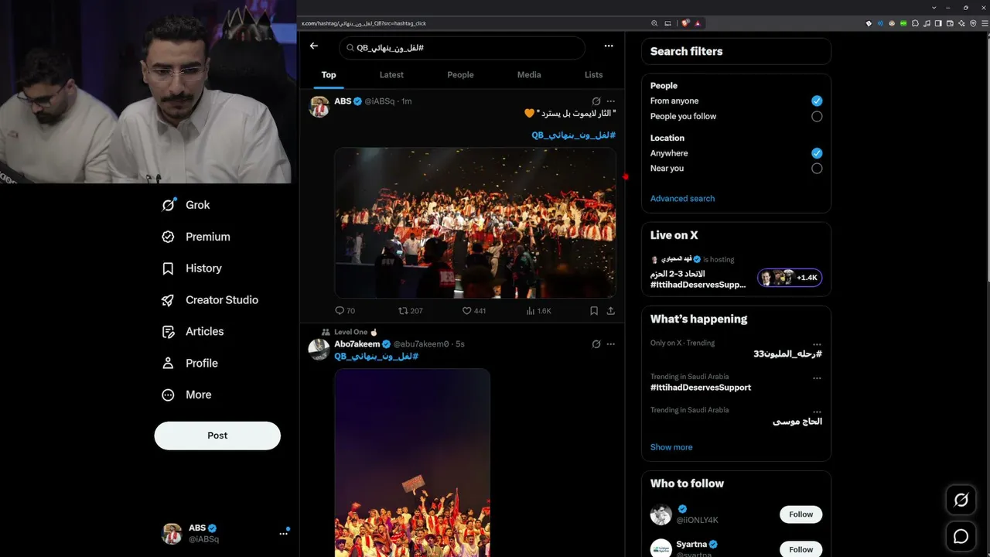Toggle the browser sidebar panel icon
Screen dimensions: 990x557
[x=938, y=23]
